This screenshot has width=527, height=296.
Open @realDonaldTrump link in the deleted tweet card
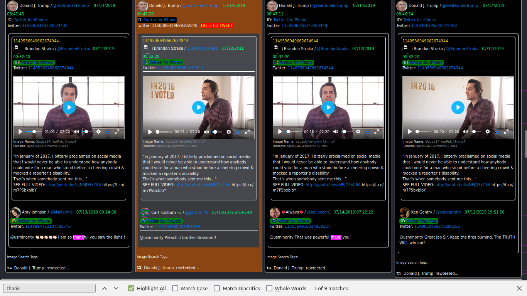click(x=200, y=6)
